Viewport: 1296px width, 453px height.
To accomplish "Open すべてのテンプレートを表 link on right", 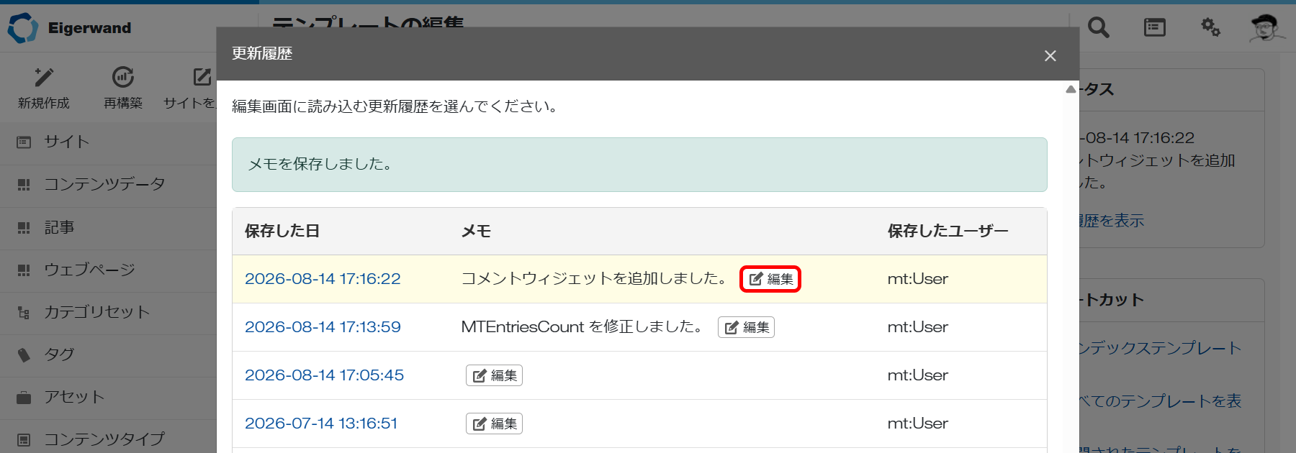I will coord(1160,401).
